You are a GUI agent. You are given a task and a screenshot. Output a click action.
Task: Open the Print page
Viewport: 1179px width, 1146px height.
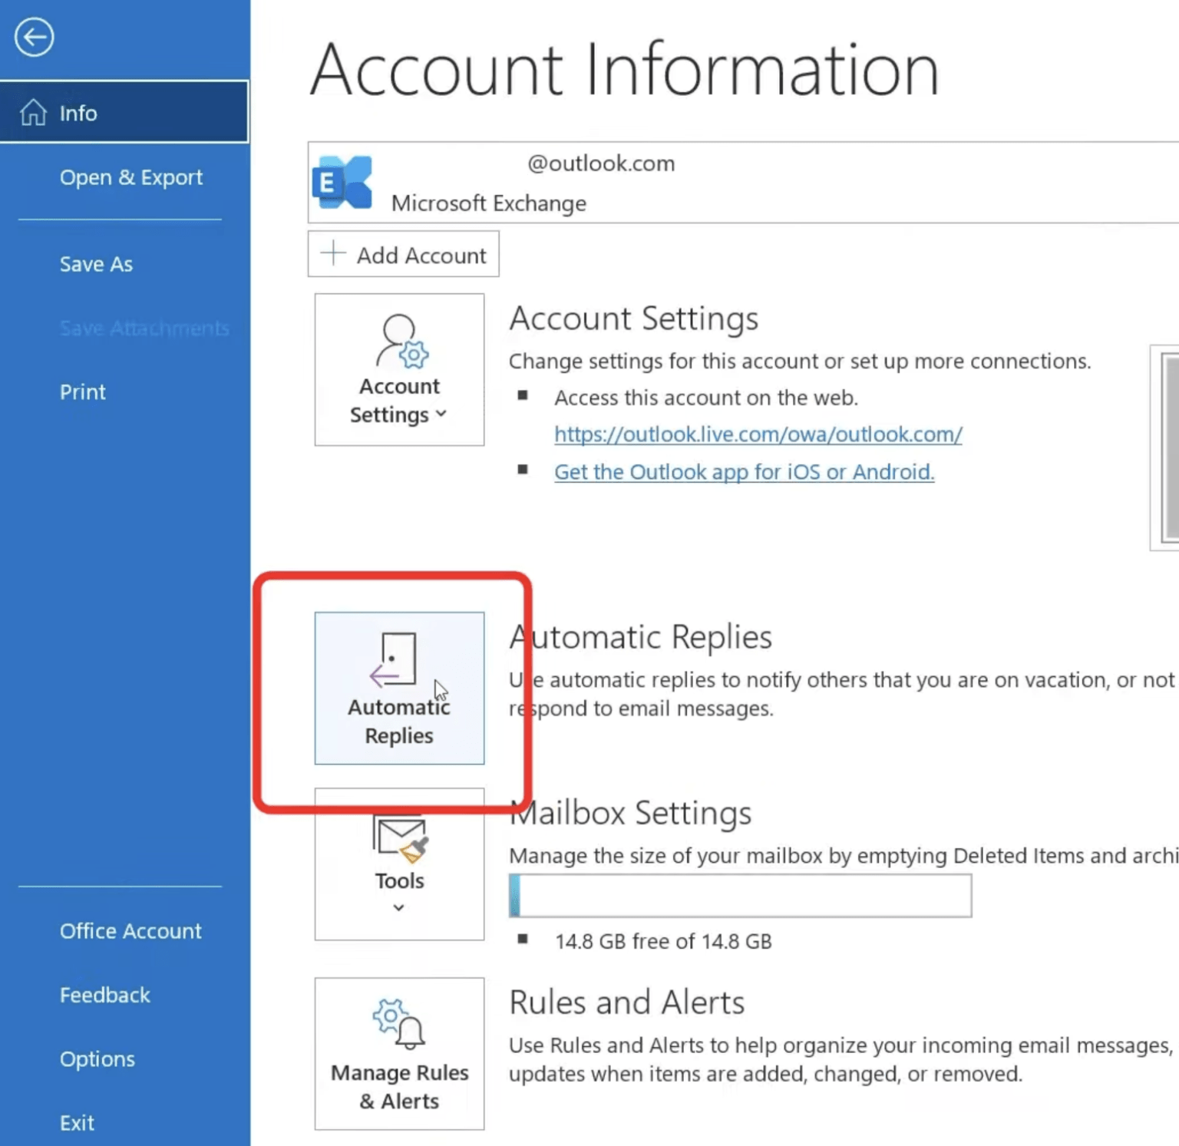82,391
